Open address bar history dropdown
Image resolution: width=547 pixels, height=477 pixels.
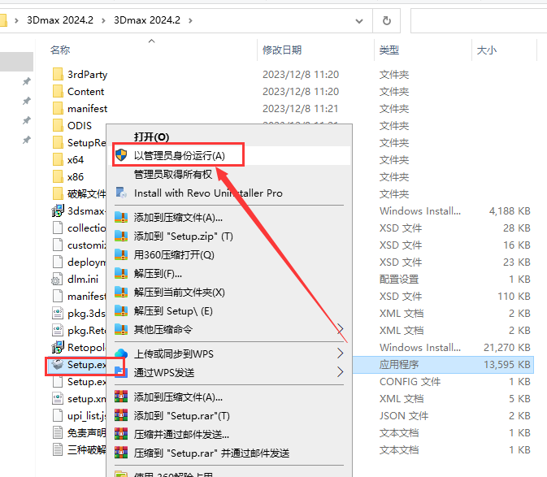(359, 21)
